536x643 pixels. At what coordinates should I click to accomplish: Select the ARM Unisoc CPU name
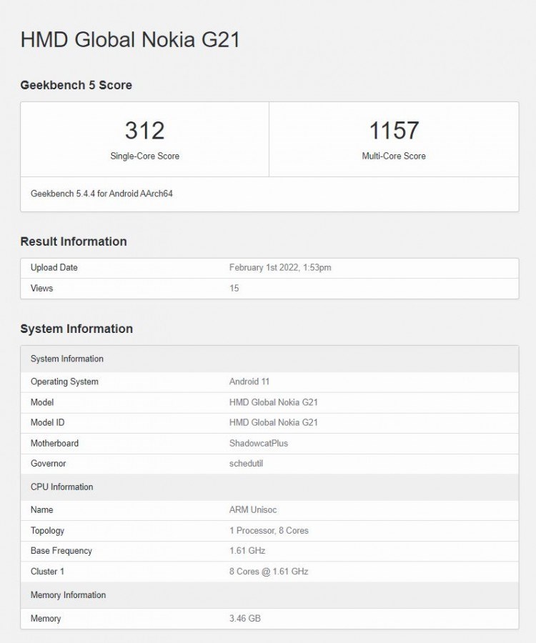point(253,509)
